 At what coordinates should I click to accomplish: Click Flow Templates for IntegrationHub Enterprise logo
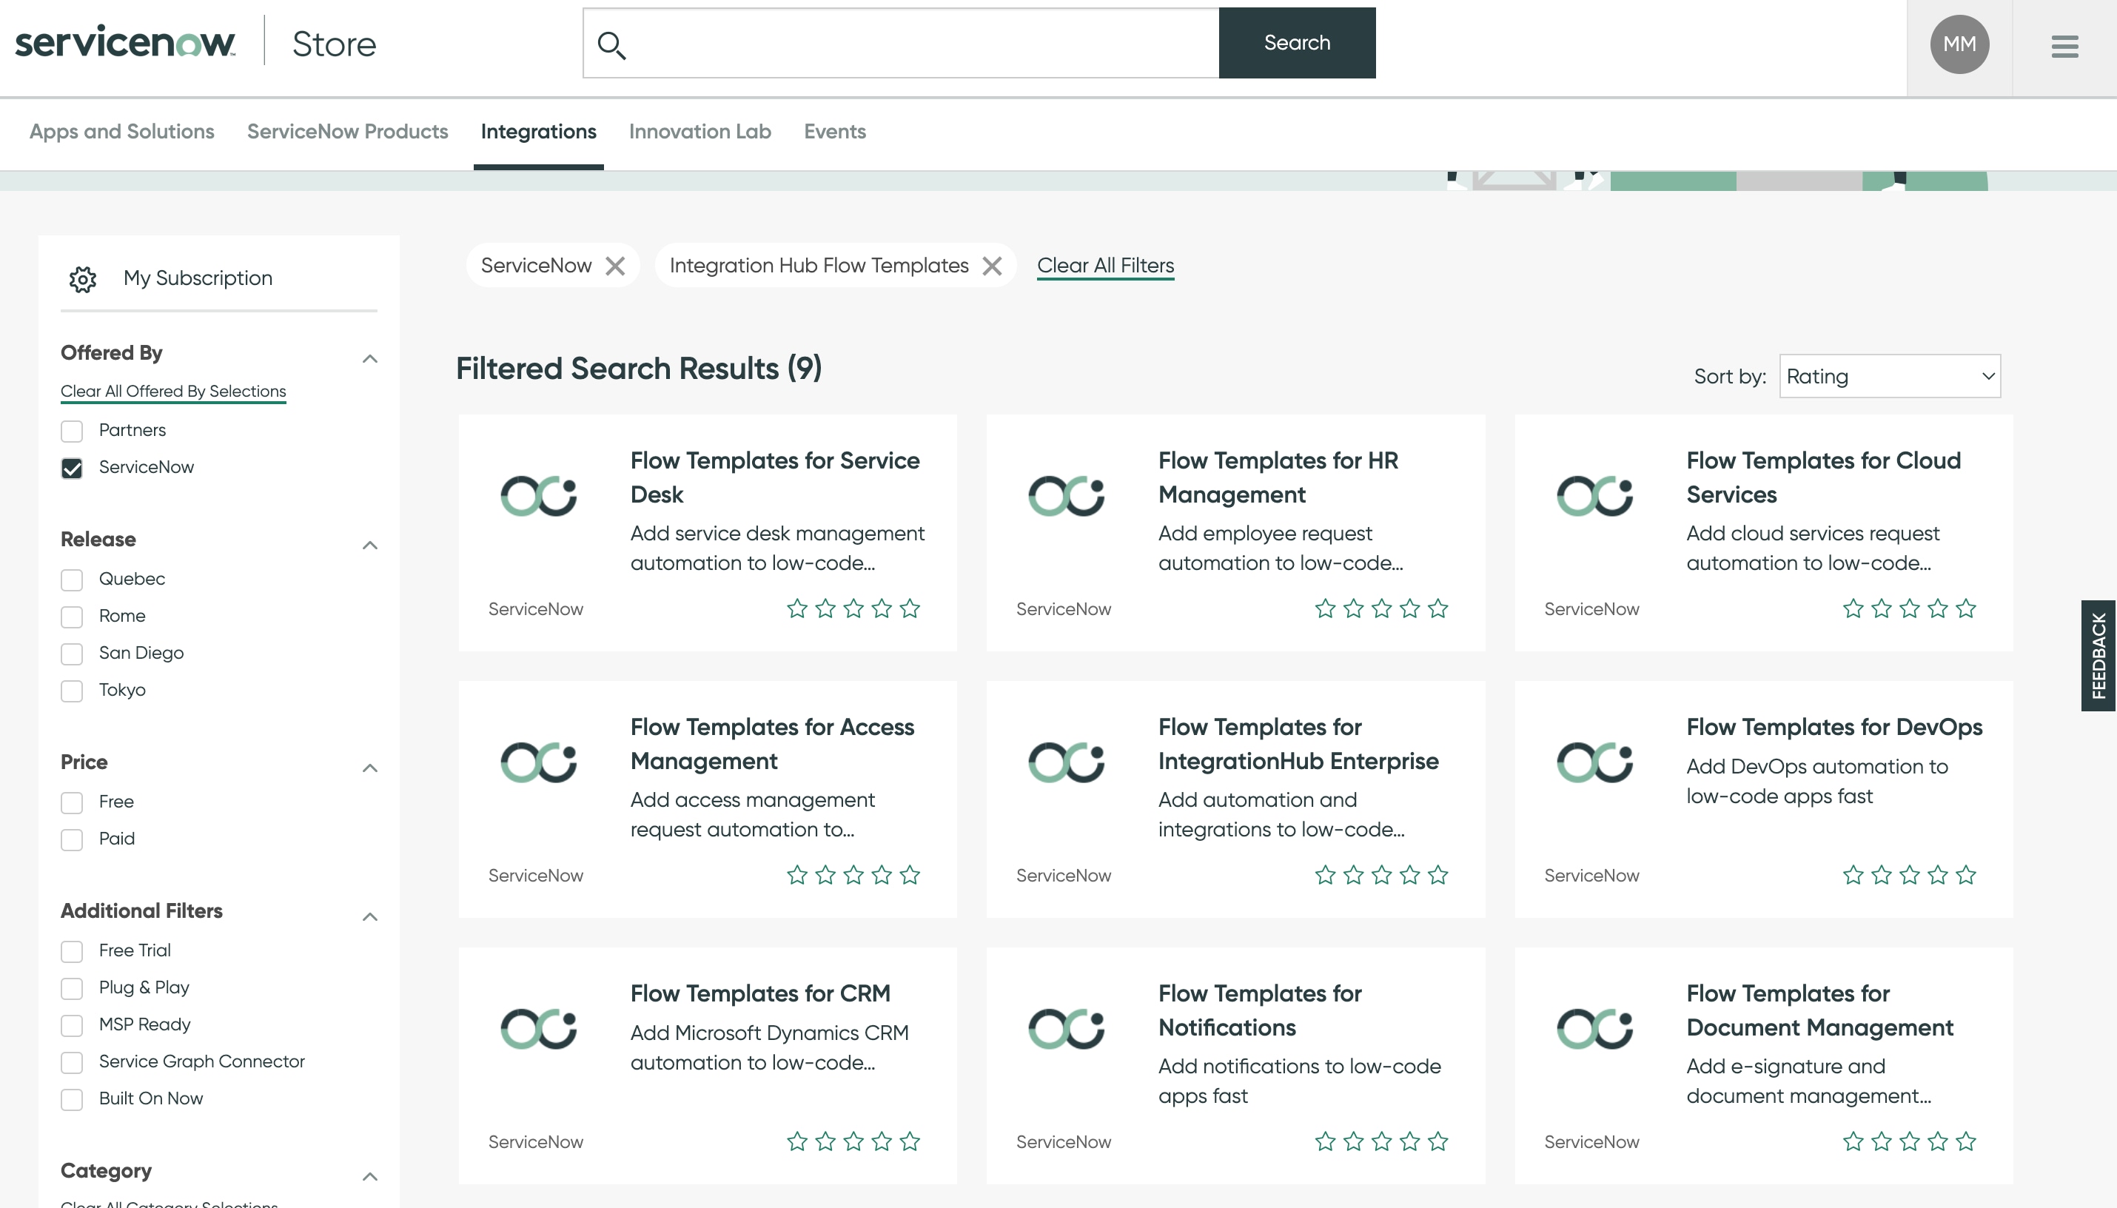[1066, 762]
